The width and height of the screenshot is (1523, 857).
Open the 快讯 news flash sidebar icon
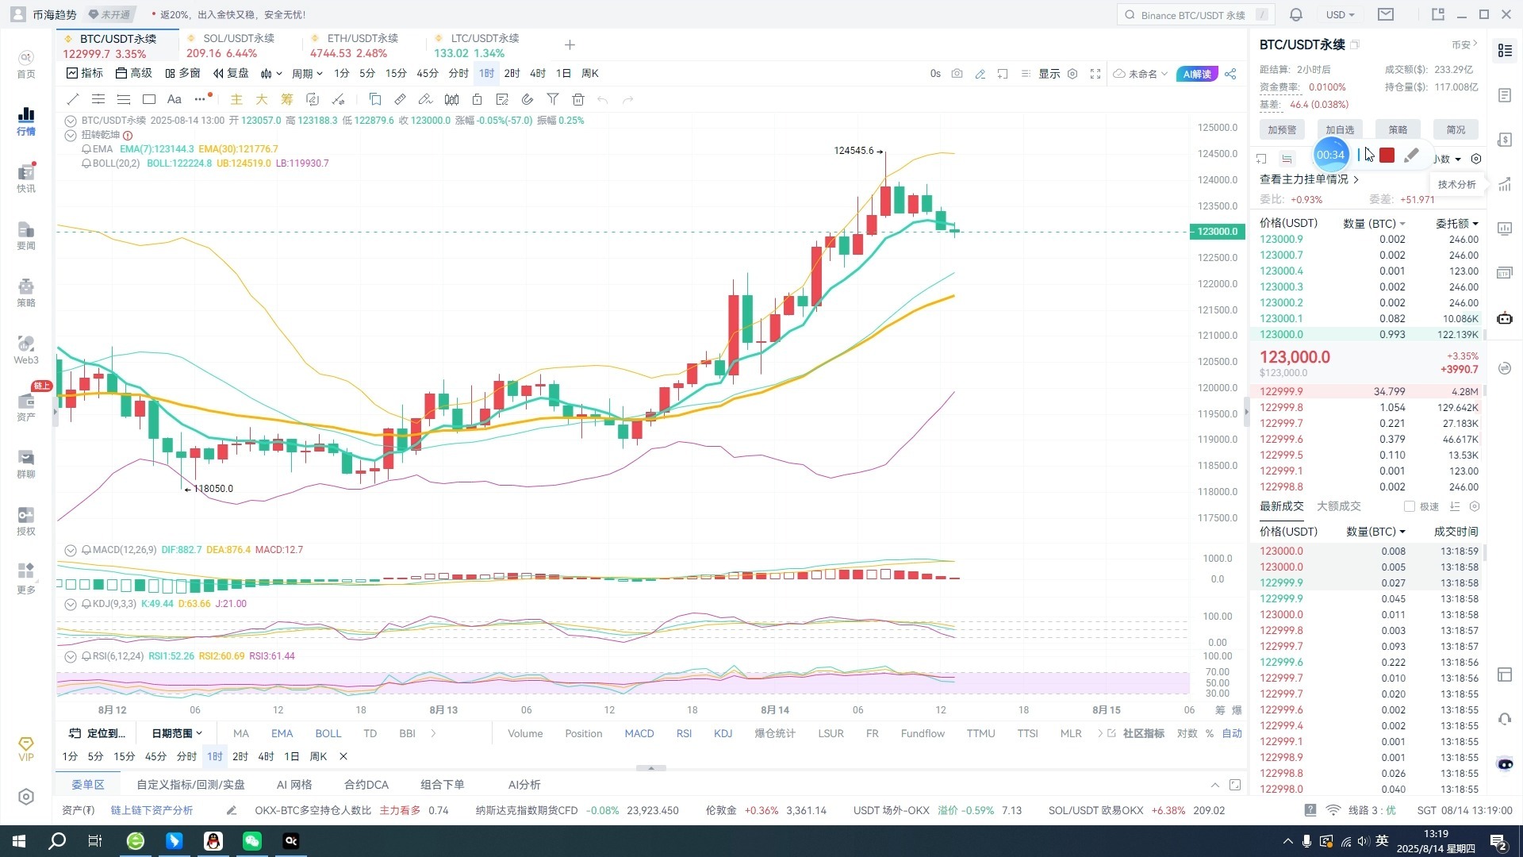point(26,178)
